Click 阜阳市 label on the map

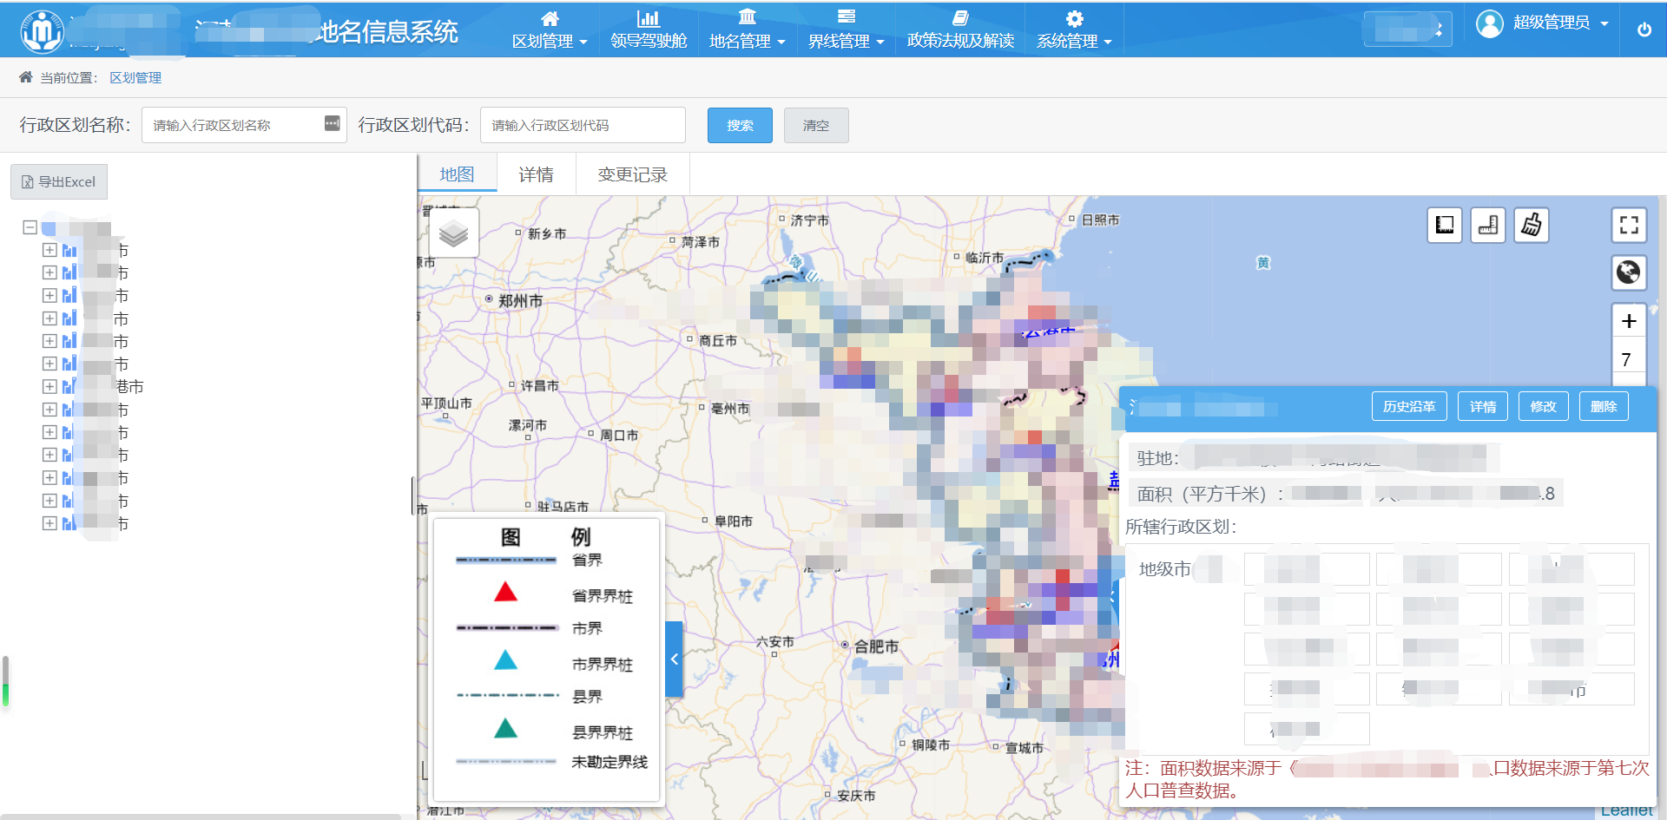coord(733,521)
